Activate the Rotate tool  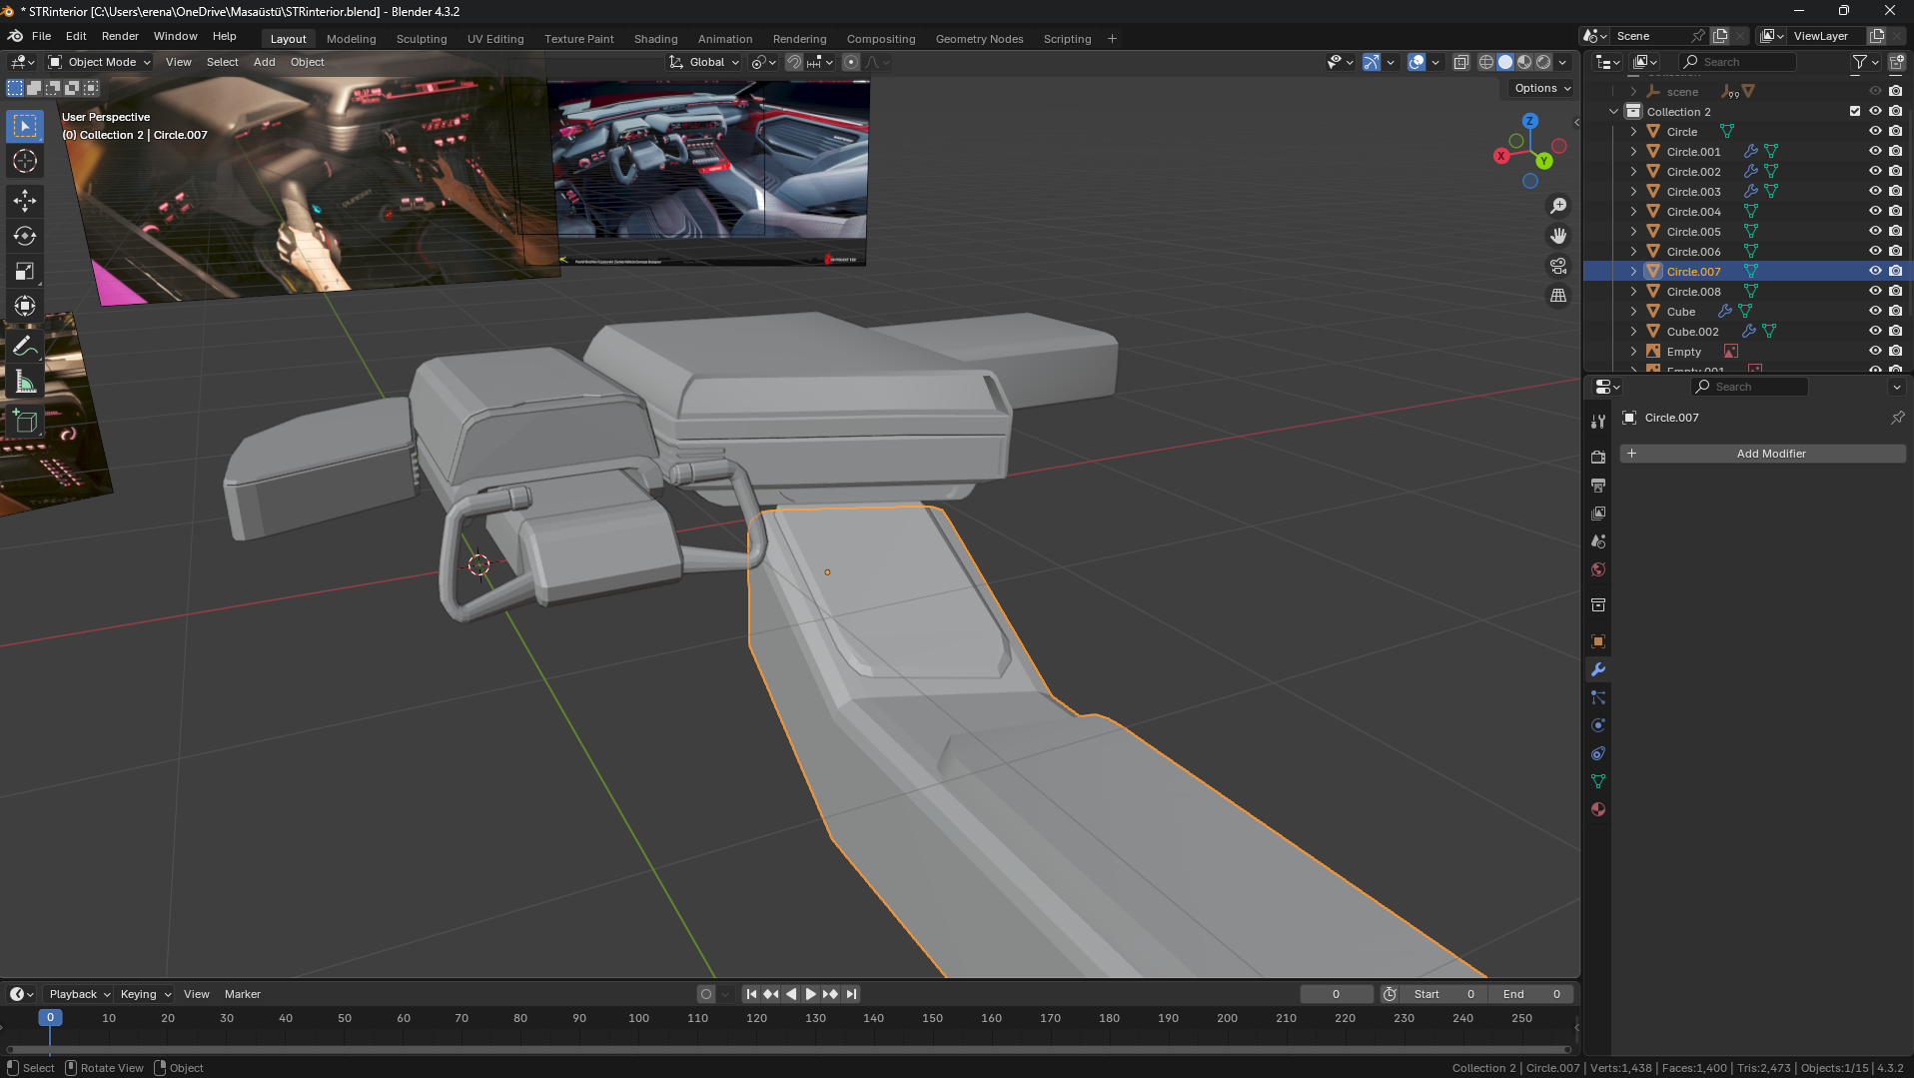coord(25,236)
